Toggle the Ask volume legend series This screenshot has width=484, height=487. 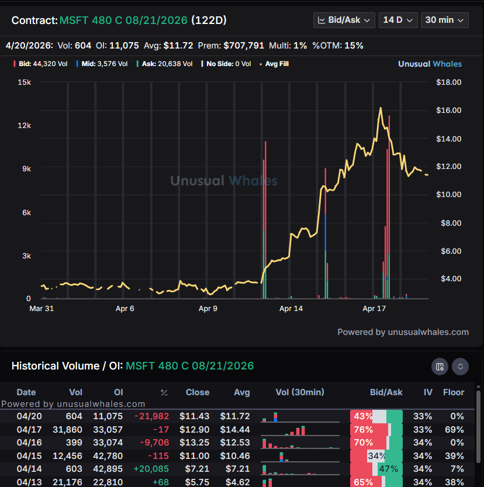[x=164, y=64]
